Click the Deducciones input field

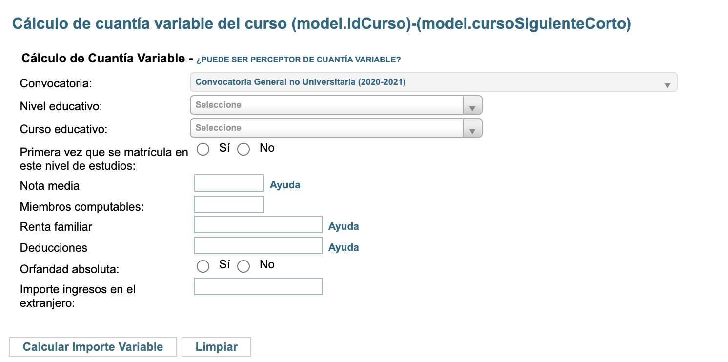tap(258, 245)
